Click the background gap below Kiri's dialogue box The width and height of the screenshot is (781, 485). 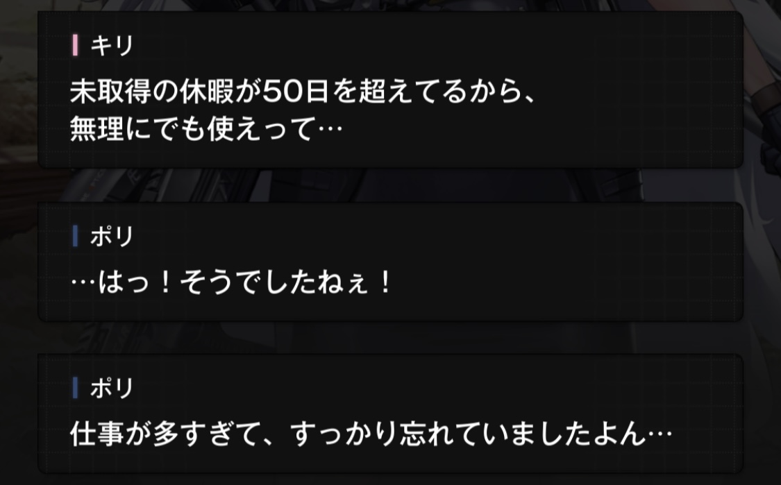(x=390, y=185)
